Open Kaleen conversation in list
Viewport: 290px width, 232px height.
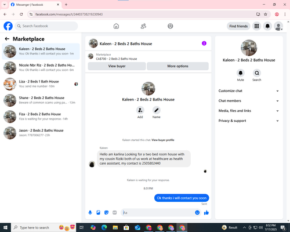[x=41, y=52]
